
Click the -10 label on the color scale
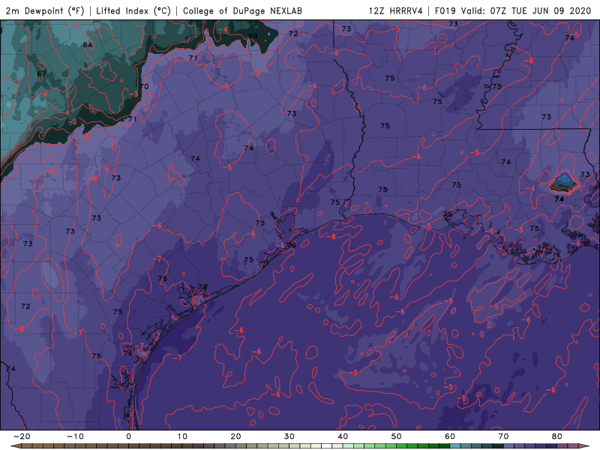coord(75,436)
